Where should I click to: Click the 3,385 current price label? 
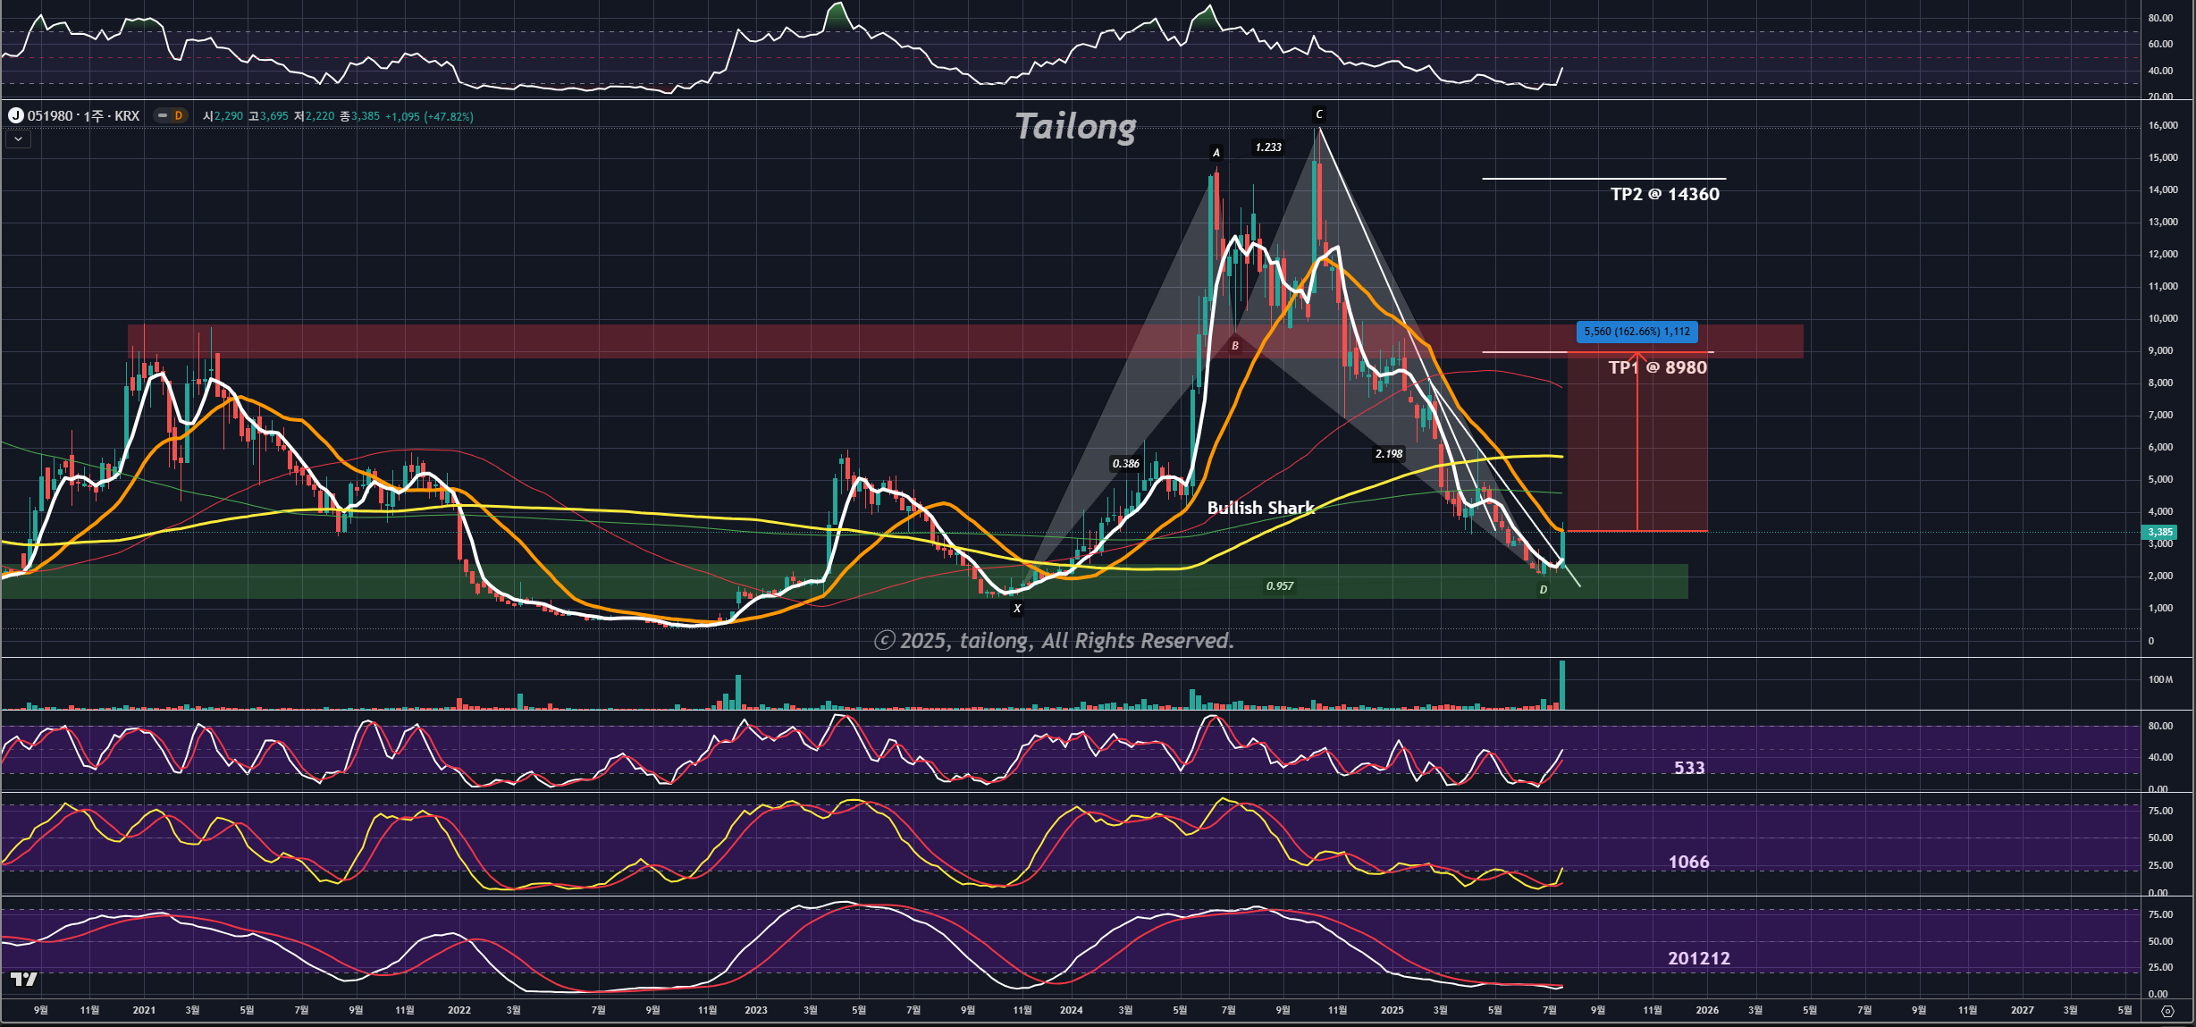tap(2159, 532)
